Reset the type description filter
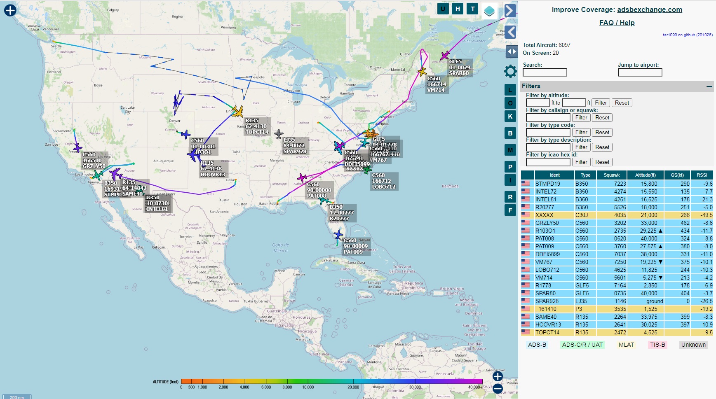Screen dimensions: 716x399 [x=602, y=147]
